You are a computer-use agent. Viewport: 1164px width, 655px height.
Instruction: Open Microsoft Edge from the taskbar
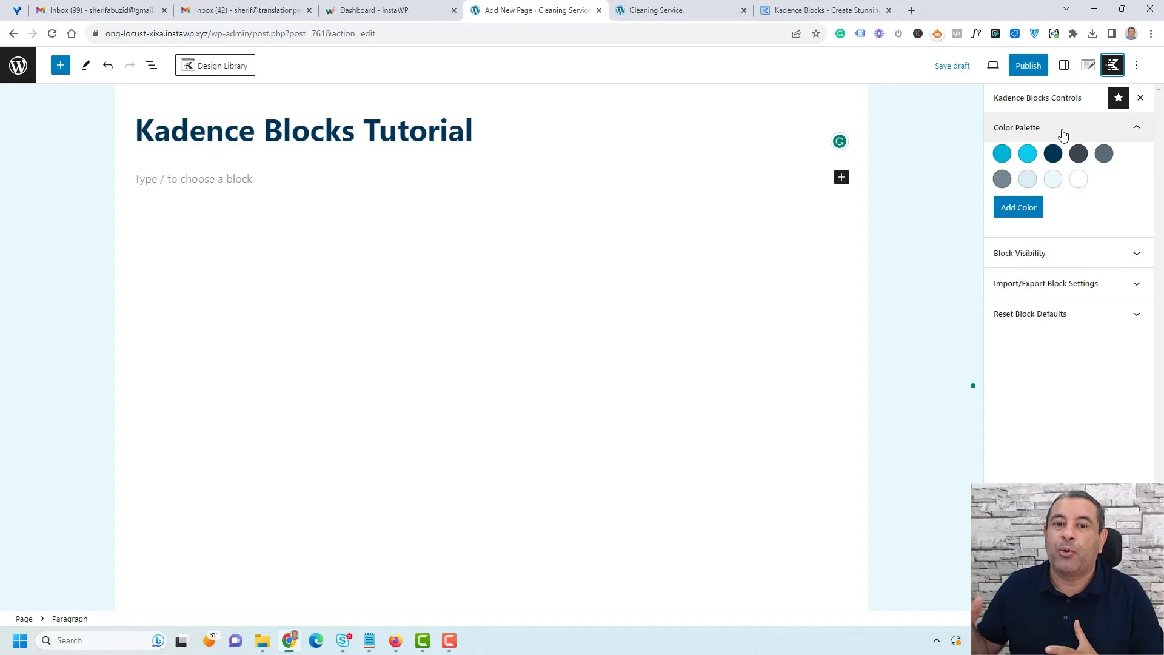pyautogui.click(x=316, y=640)
